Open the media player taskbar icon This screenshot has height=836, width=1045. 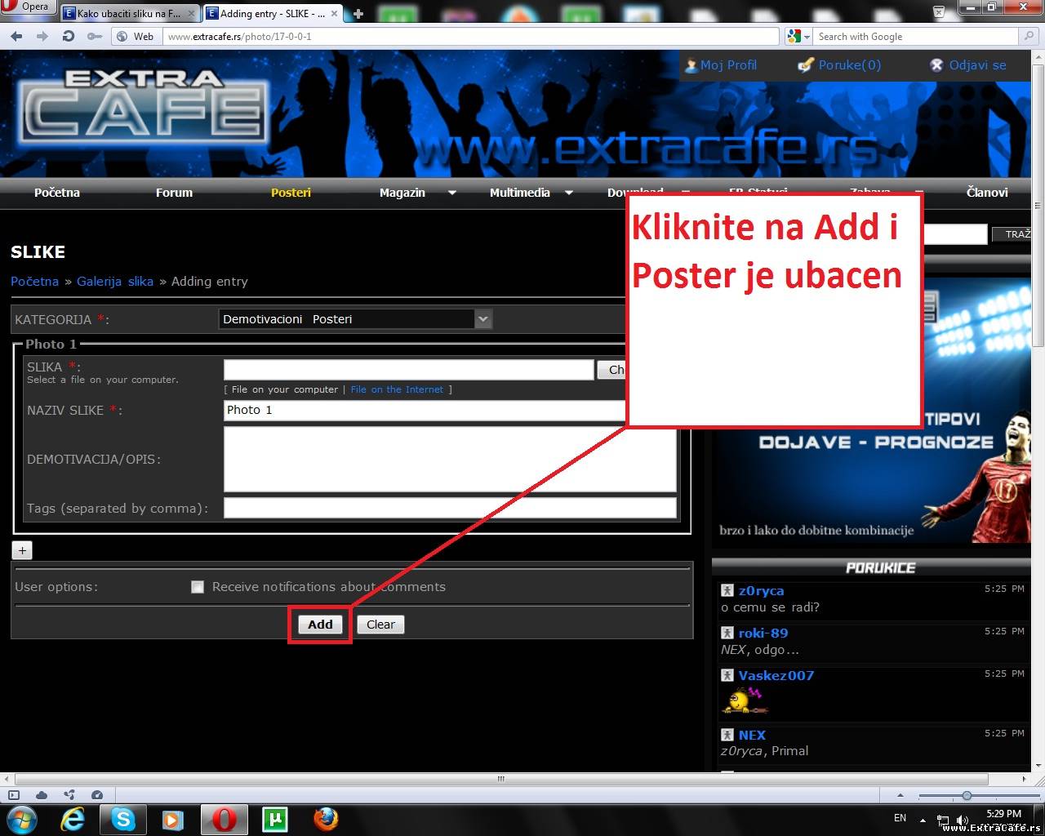coord(173,820)
